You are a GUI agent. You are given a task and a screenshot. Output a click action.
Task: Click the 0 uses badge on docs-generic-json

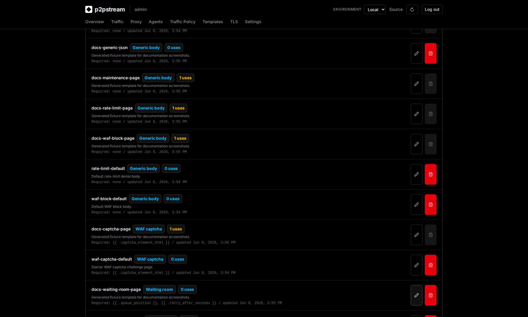pyautogui.click(x=174, y=48)
